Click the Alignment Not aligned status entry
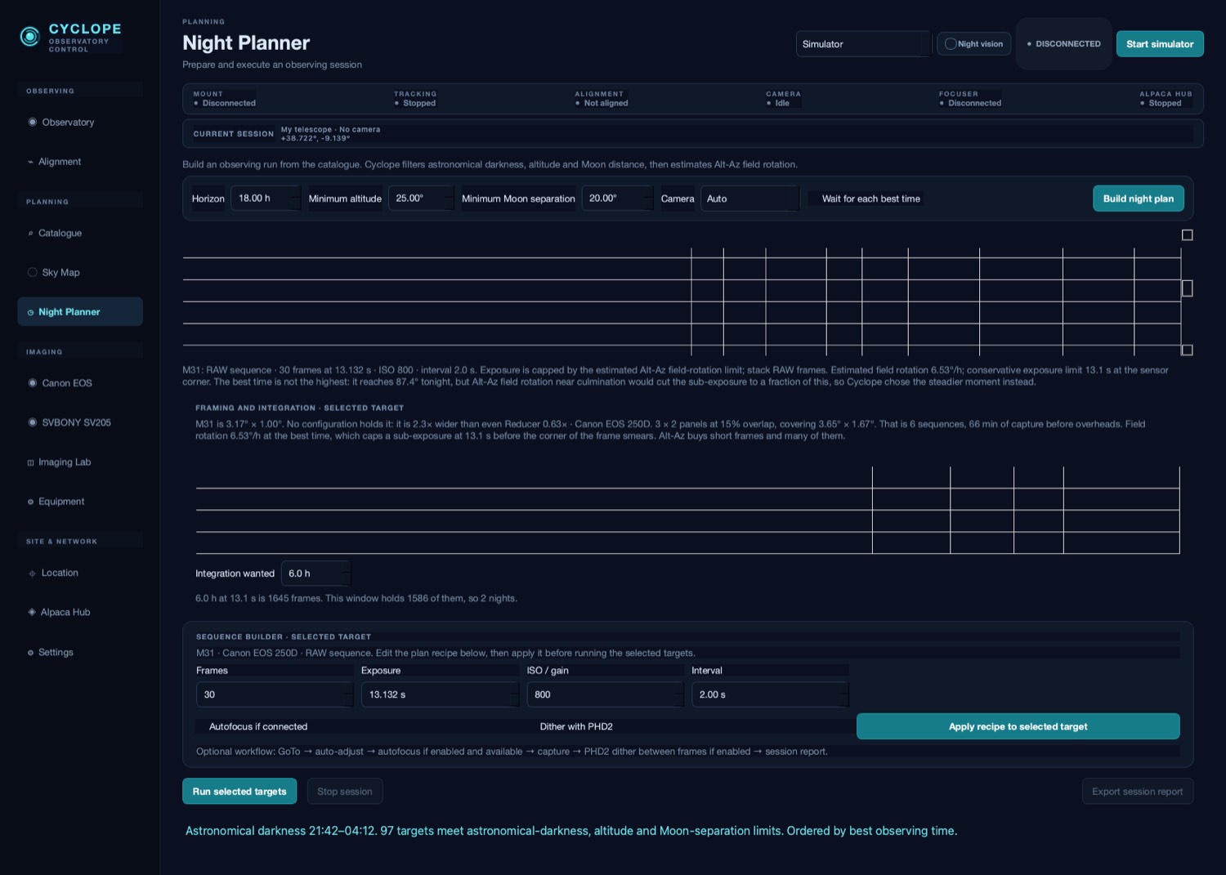This screenshot has width=1226, height=875. pos(602,99)
